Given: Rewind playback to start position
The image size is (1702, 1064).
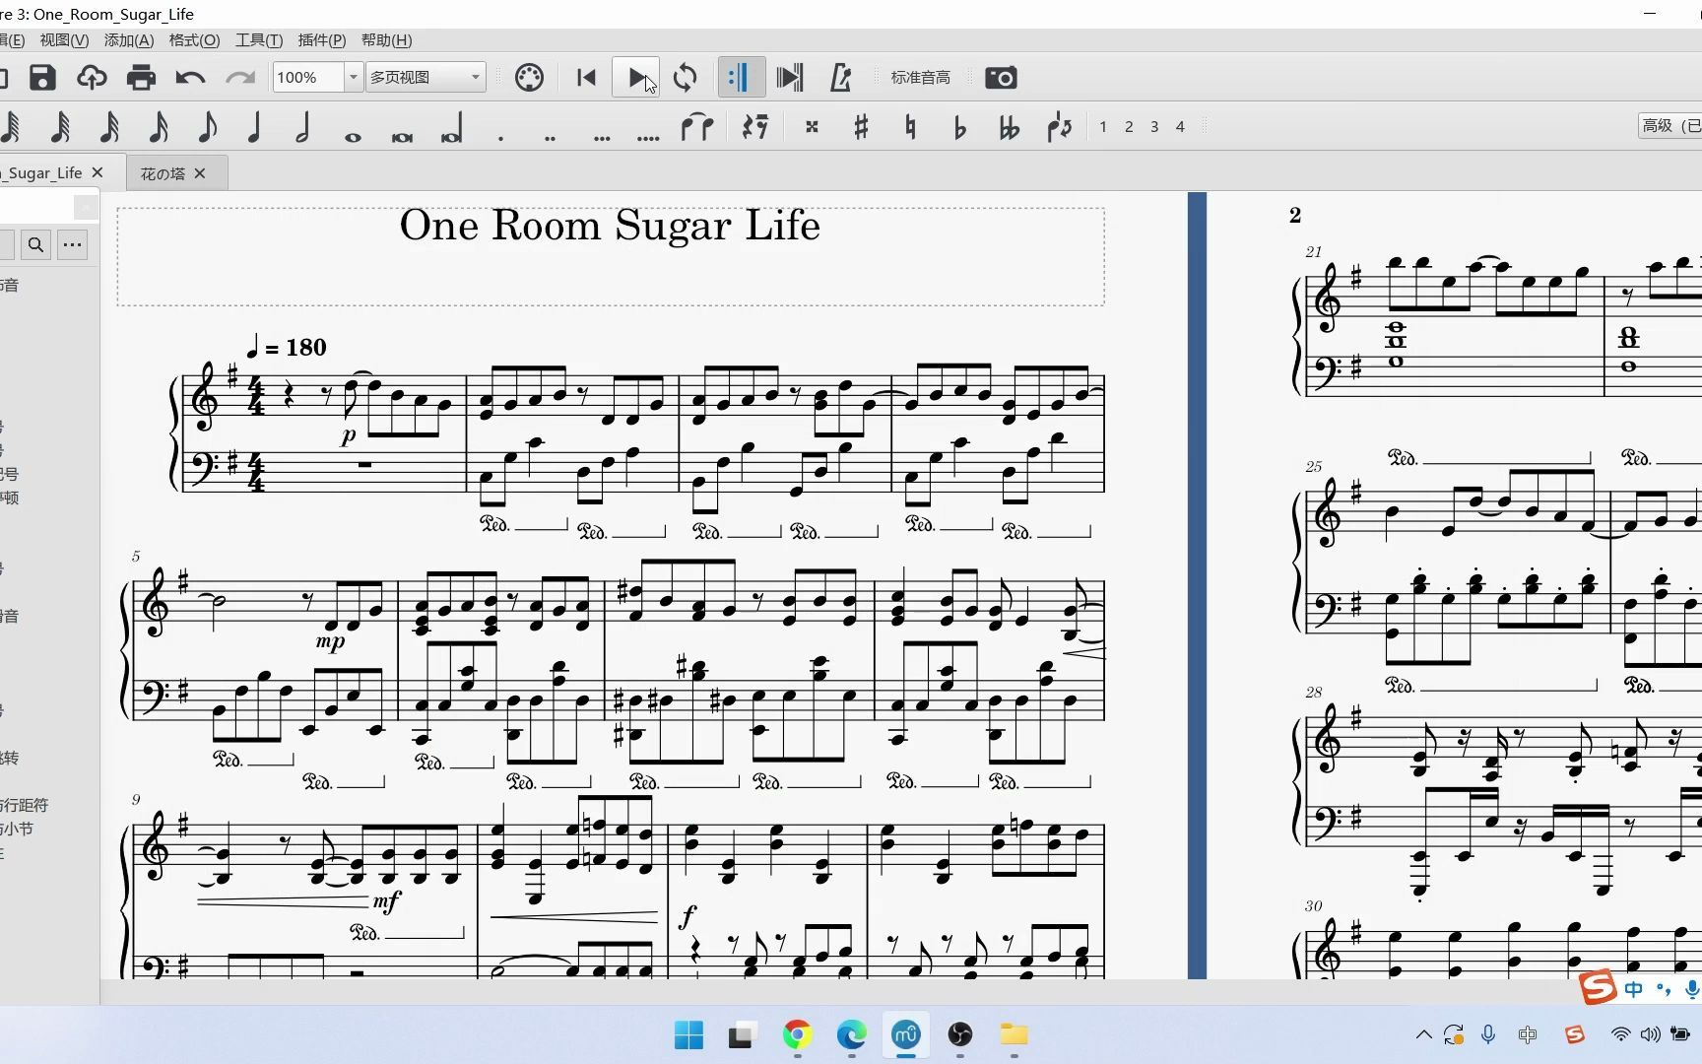Looking at the screenshot, I should [587, 78].
